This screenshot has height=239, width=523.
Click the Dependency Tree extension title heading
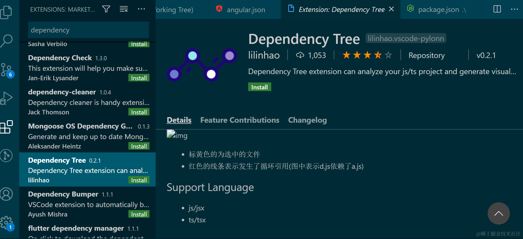(x=304, y=39)
